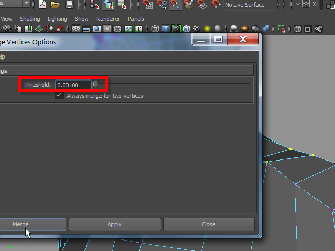Screen dimensions: 335x251
Task: Click Close in Merge Vertices Options
Action: coord(209,224)
